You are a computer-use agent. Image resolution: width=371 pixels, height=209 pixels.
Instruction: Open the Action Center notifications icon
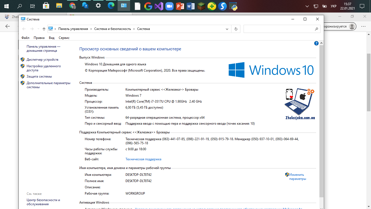362,6
